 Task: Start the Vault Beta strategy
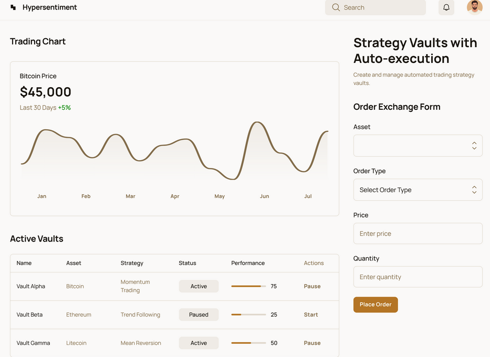point(311,314)
